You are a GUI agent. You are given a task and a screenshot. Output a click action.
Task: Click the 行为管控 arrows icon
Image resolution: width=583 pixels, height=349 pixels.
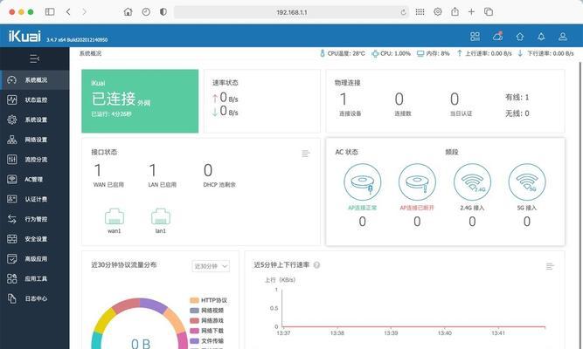(x=12, y=219)
